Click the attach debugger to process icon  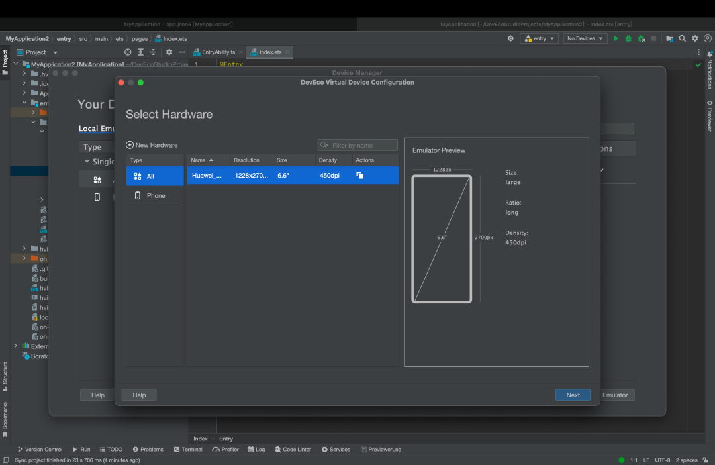click(x=641, y=38)
